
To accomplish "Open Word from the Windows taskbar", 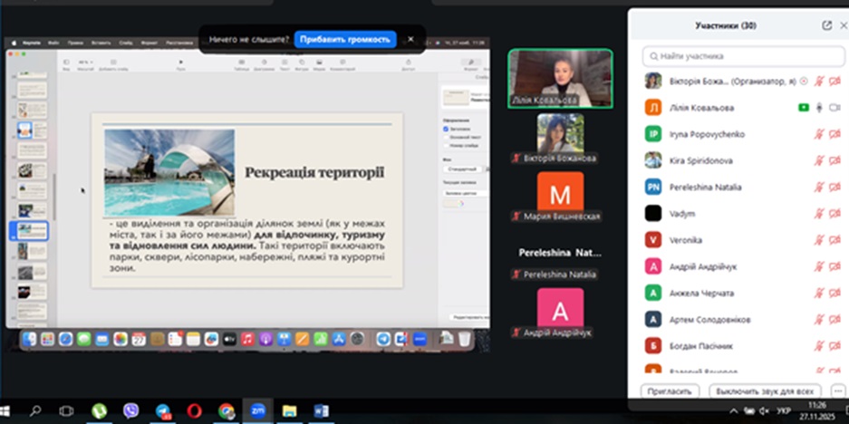I will pyautogui.click(x=321, y=410).
